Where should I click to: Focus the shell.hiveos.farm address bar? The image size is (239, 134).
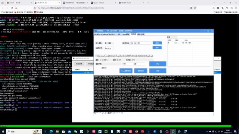tap(115, 8)
